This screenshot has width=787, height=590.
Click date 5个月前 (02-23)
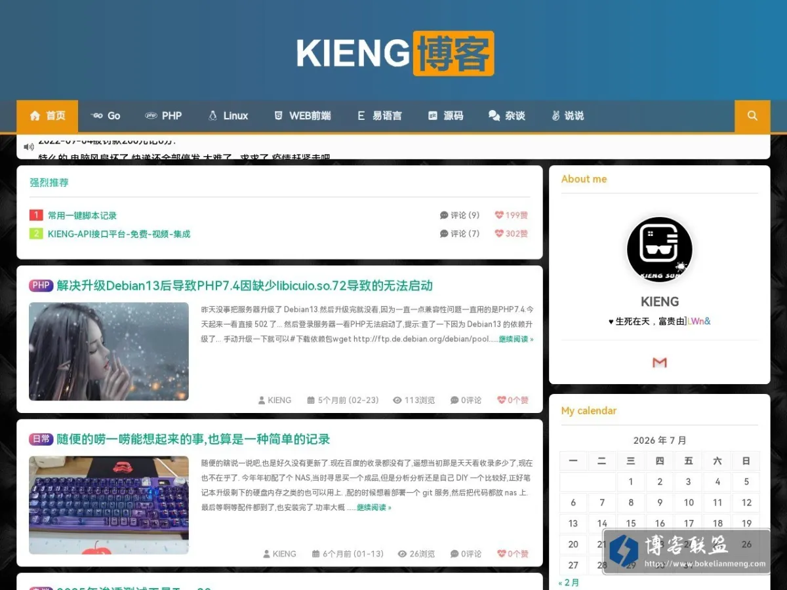(343, 401)
